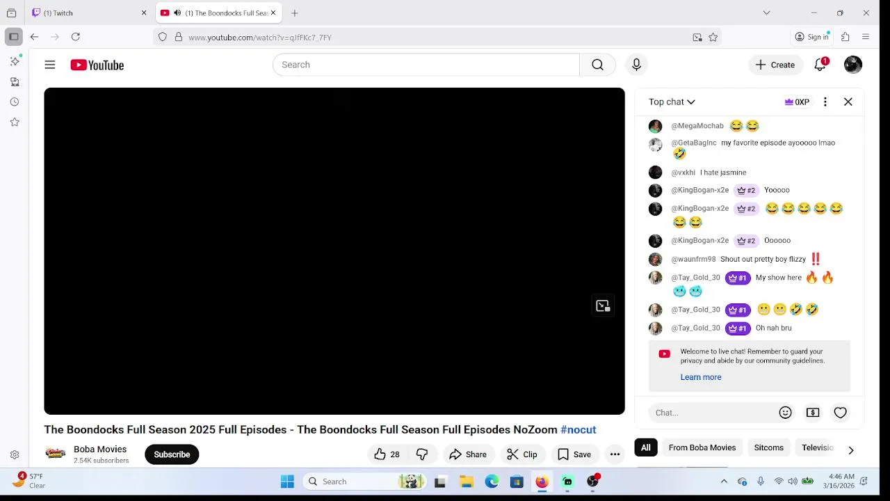The height and width of the screenshot is (501, 890).
Task: Bookmark this page with star icon
Action: pyautogui.click(x=713, y=38)
